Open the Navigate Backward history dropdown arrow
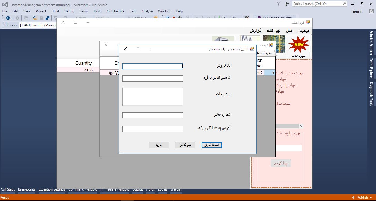Viewport: 376px width, 201px height. pos(12,18)
